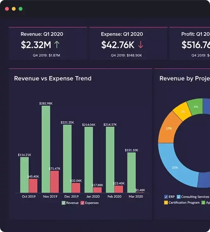Click the red window close dot
Image resolution: width=210 pixels, height=232 pixels.
[7, 9]
